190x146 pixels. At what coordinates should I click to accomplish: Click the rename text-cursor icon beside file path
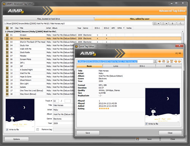coord(155,61)
